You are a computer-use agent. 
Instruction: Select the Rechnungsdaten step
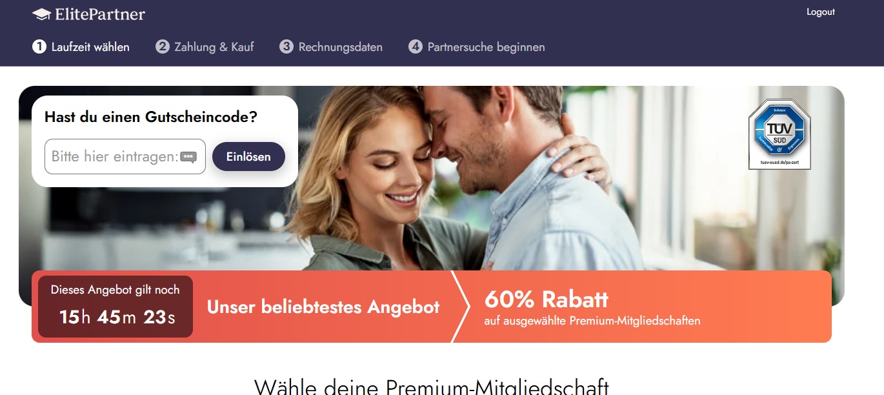click(x=341, y=47)
